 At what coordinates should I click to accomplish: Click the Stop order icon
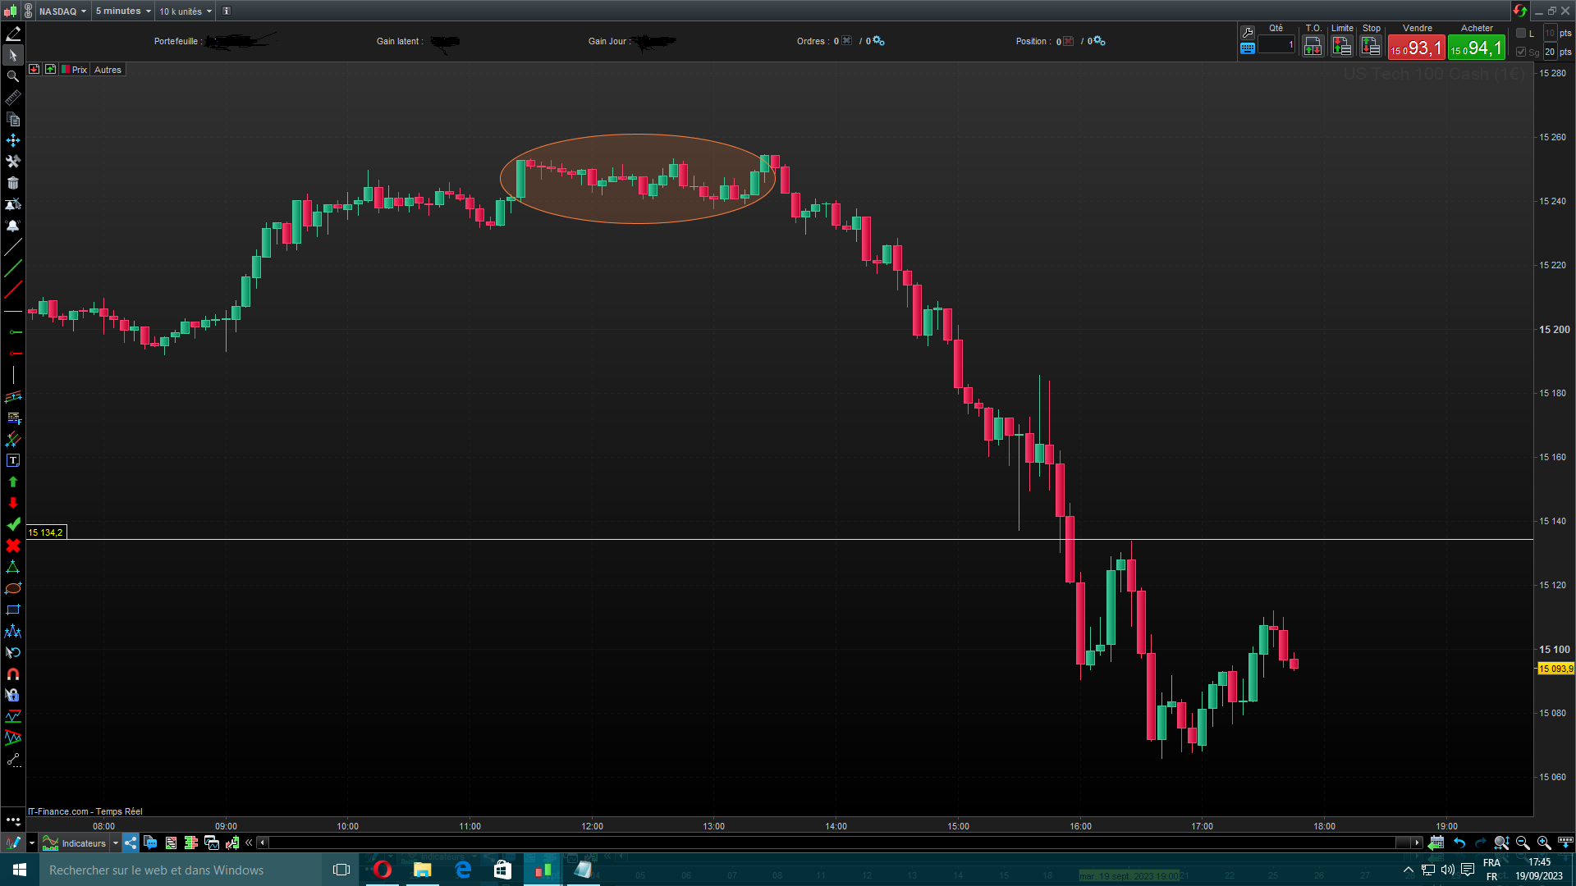(1371, 47)
